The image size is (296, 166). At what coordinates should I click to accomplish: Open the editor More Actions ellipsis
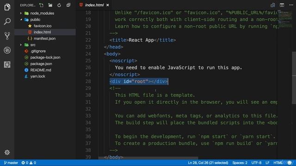[x=291, y=5]
